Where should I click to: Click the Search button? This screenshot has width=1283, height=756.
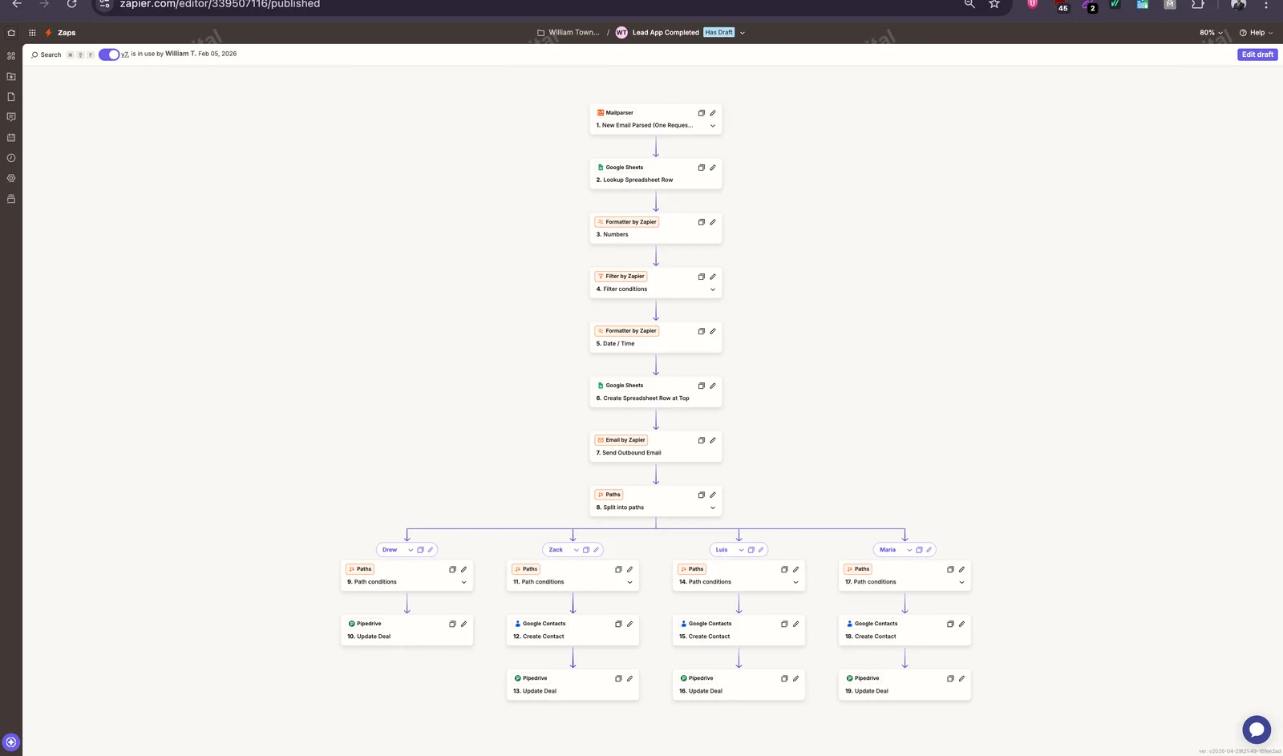46,55
